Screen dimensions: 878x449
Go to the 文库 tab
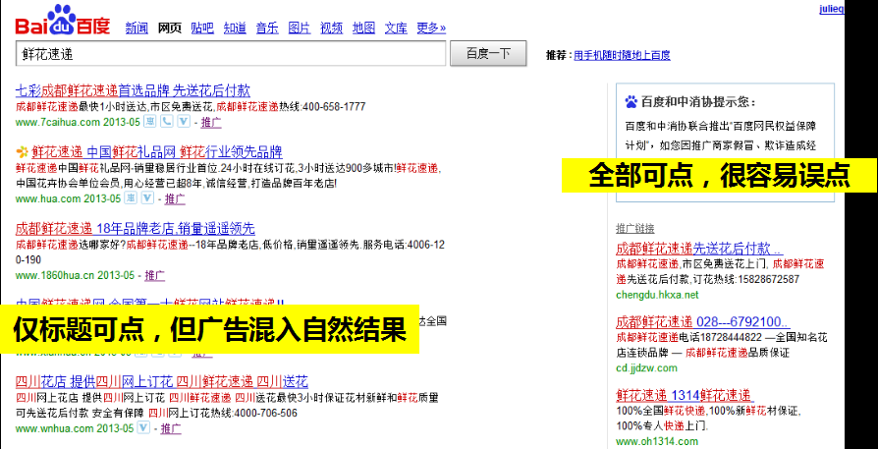(x=396, y=28)
